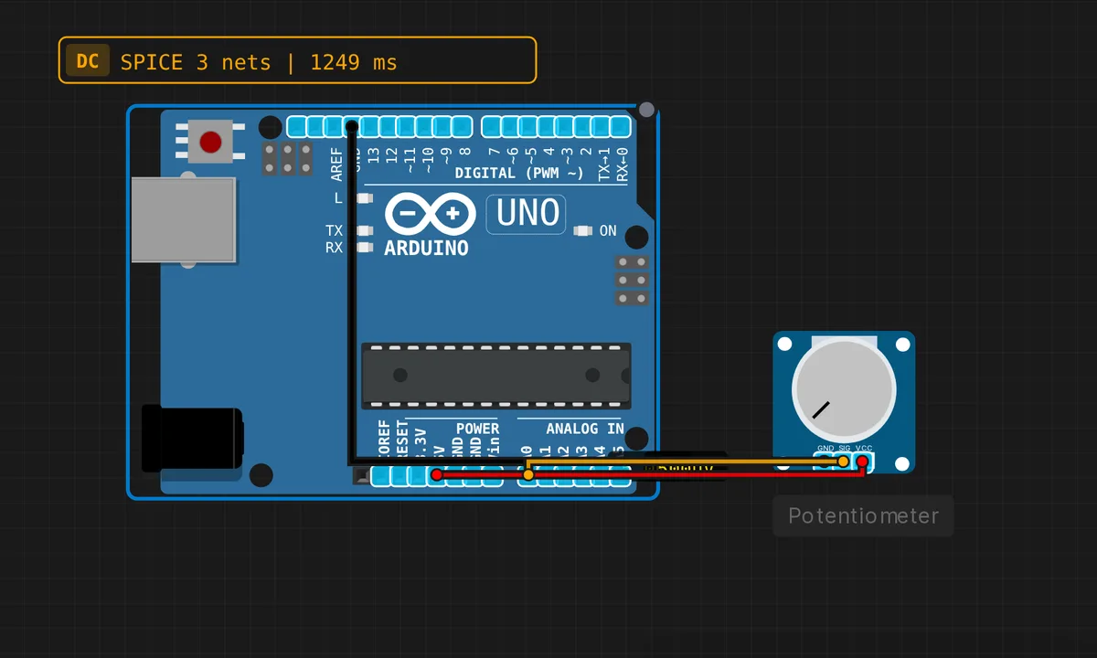Click the L indicator LED

coord(365,198)
